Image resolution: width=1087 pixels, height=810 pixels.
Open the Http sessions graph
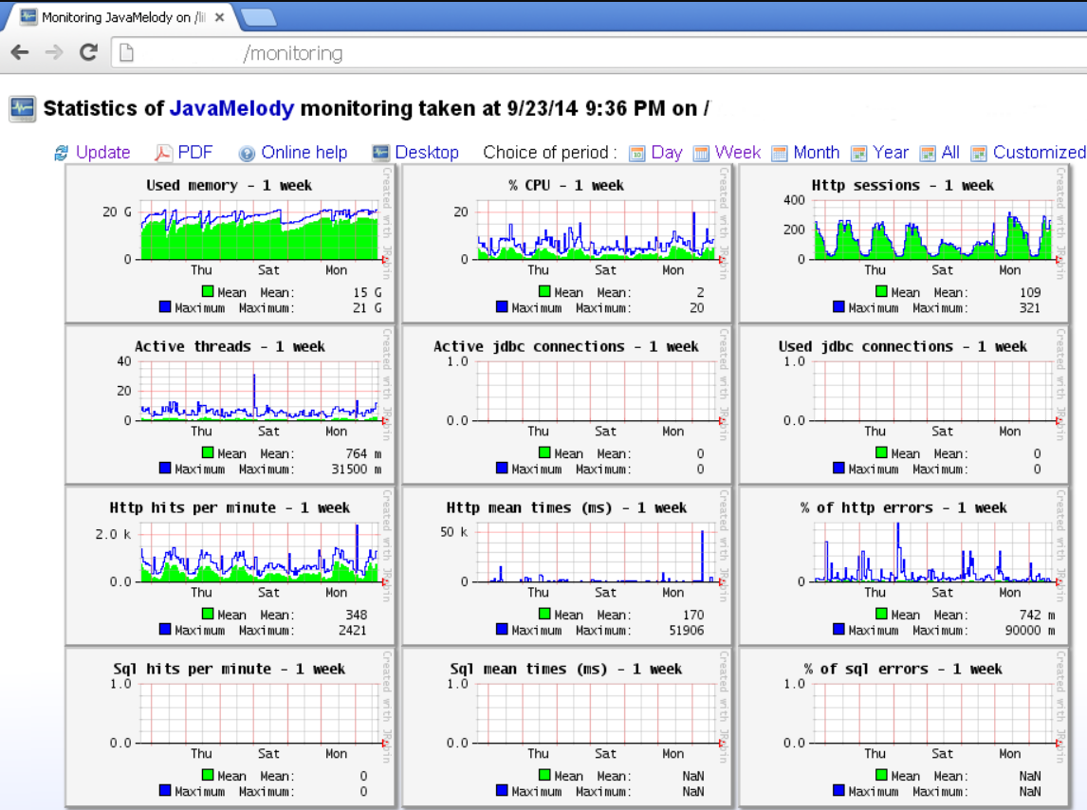(x=903, y=244)
